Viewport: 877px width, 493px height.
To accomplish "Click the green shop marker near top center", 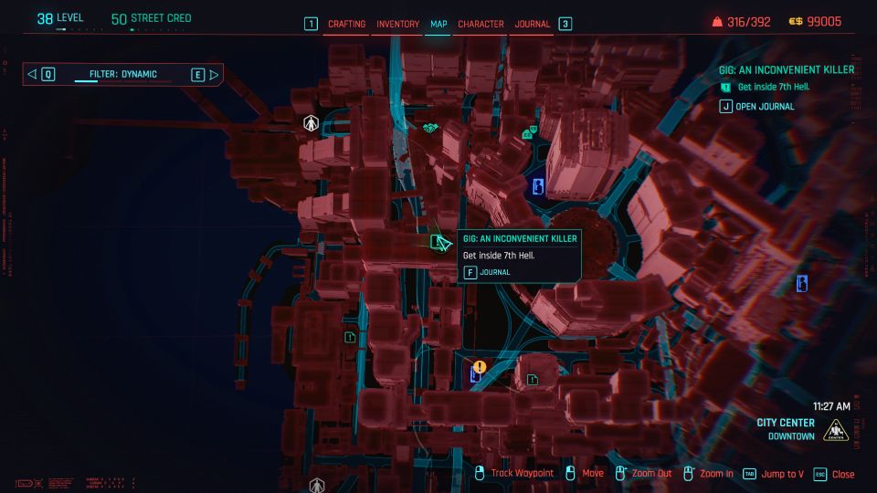I will tap(529, 133).
